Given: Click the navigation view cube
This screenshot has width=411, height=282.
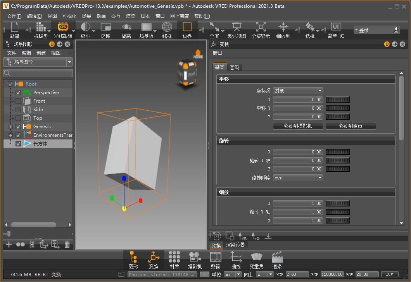Looking at the screenshot, I should point(187,73).
